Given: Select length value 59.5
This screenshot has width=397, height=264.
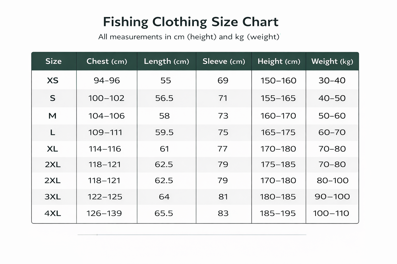Looking at the screenshot, I should click(x=164, y=133).
